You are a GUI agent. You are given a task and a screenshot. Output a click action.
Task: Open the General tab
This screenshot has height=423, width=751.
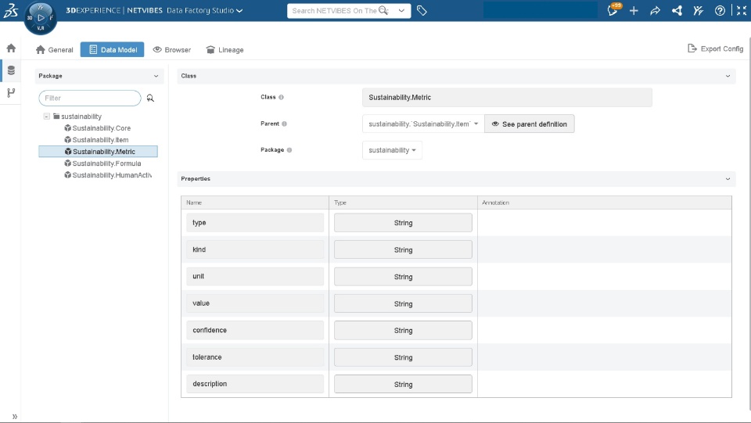[x=55, y=50]
